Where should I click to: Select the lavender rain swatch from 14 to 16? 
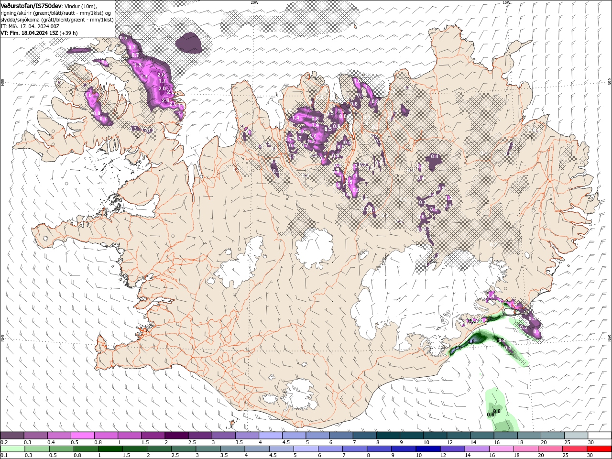(x=477, y=449)
